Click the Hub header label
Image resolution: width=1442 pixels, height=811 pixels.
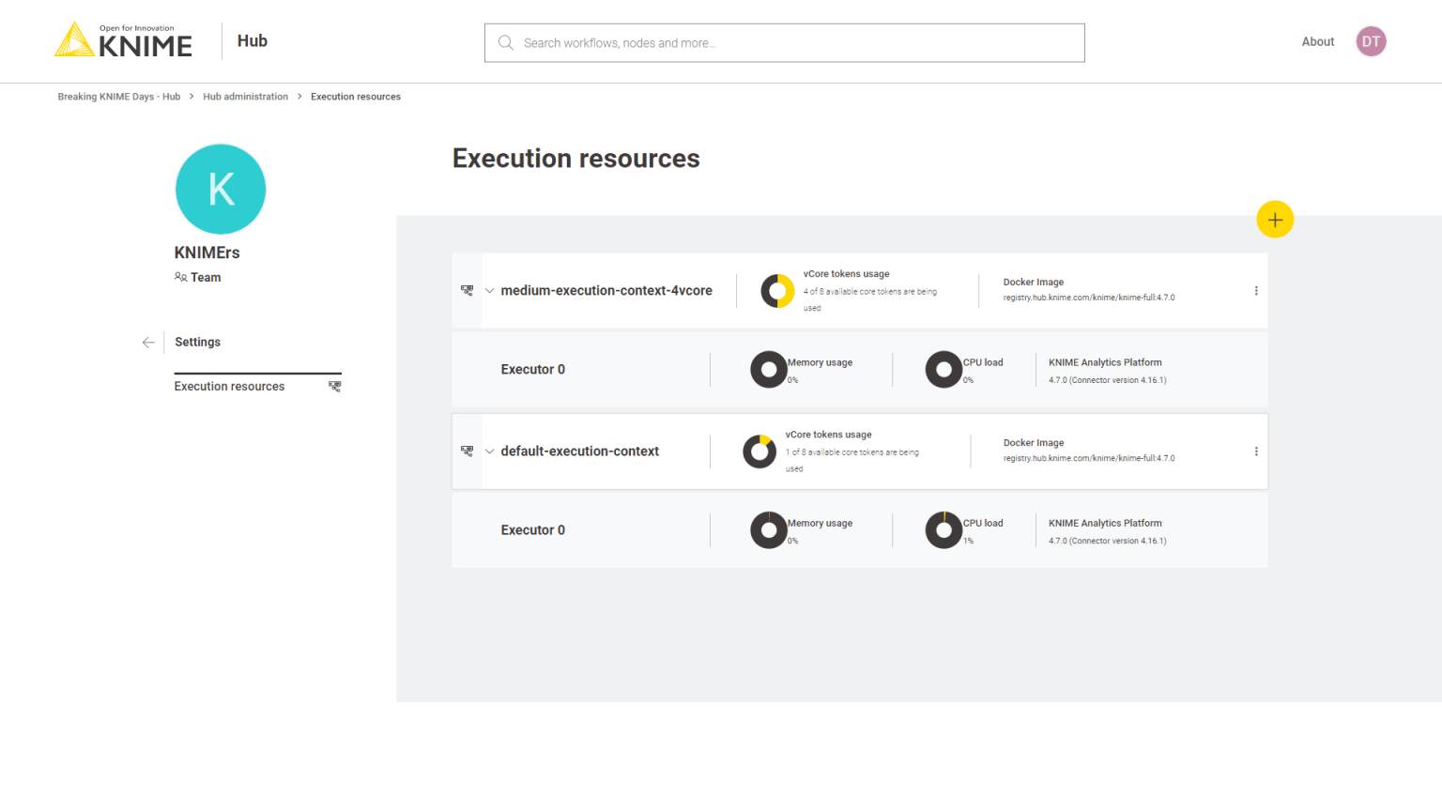[x=253, y=41]
